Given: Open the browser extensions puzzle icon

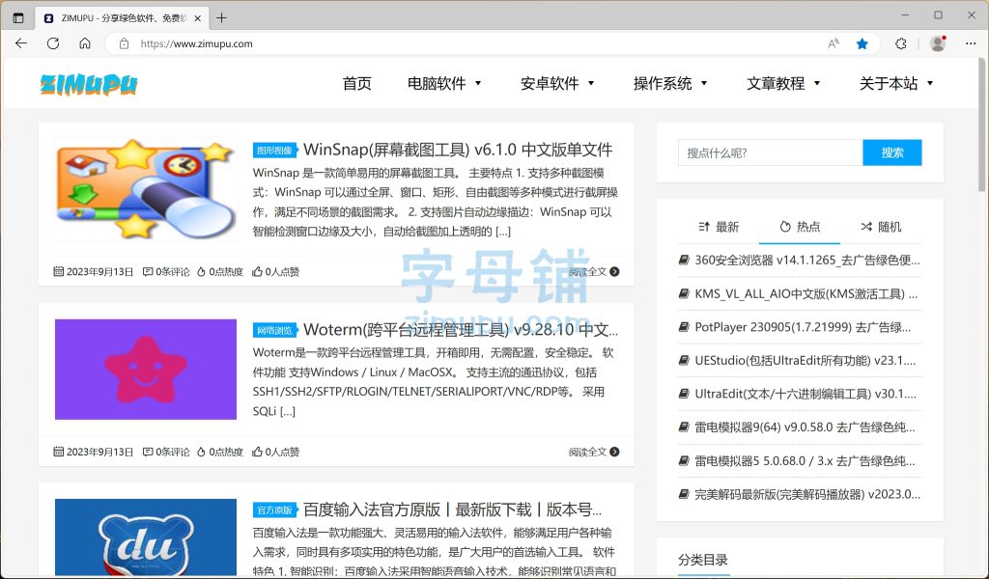Looking at the screenshot, I should [901, 43].
